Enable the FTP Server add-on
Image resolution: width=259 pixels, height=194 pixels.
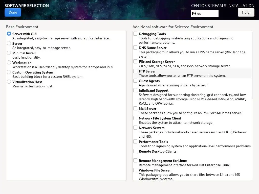click(x=135, y=71)
